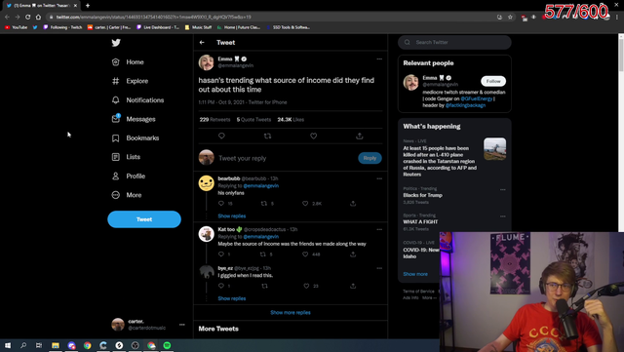Show replies under bearbubb's comment
The width and height of the screenshot is (624, 352).
click(x=232, y=216)
